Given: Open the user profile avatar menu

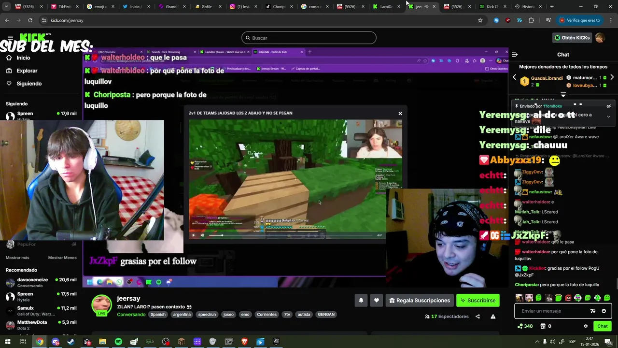Looking at the screenshot, I should pos(600,38).
